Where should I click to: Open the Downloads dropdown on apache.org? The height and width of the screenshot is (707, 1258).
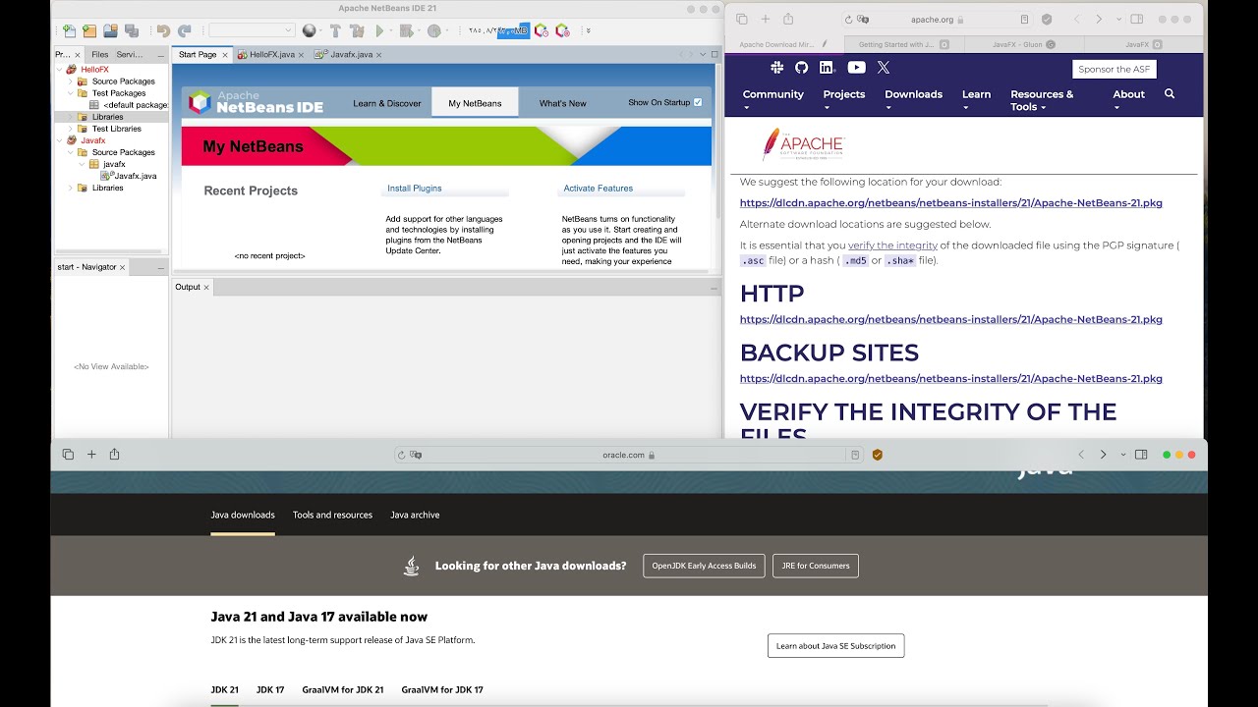[913, 100]
